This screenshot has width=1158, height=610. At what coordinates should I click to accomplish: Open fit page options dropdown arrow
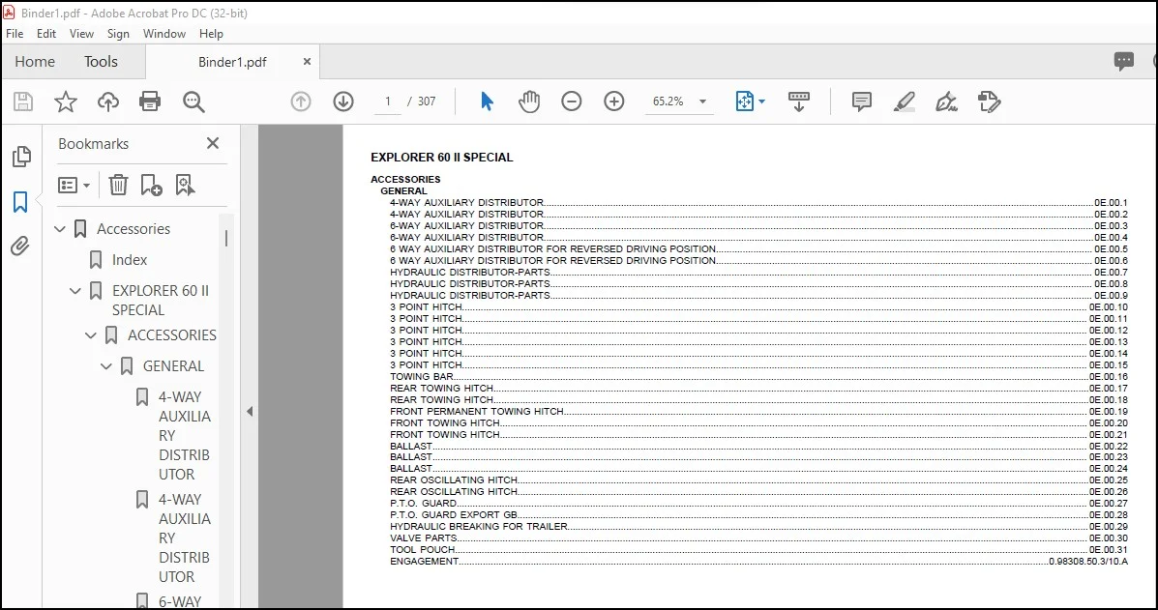761,102
